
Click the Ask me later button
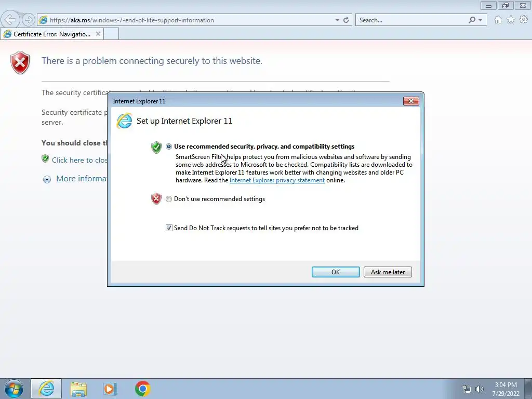(388, 272)
